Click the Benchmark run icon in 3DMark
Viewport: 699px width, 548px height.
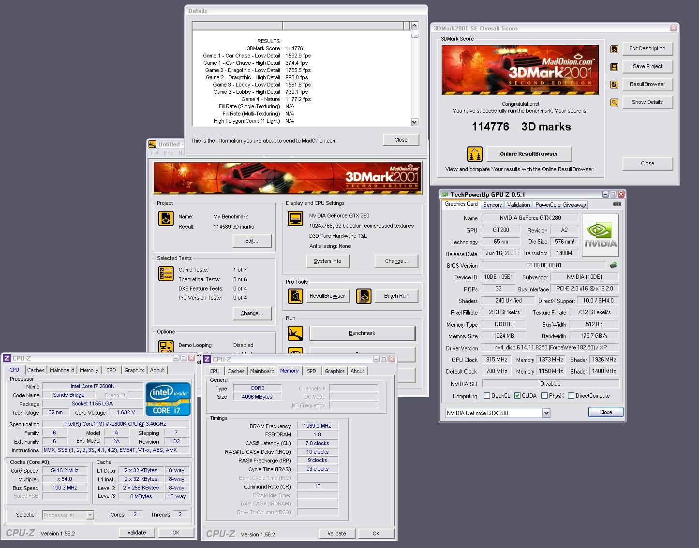296,333
